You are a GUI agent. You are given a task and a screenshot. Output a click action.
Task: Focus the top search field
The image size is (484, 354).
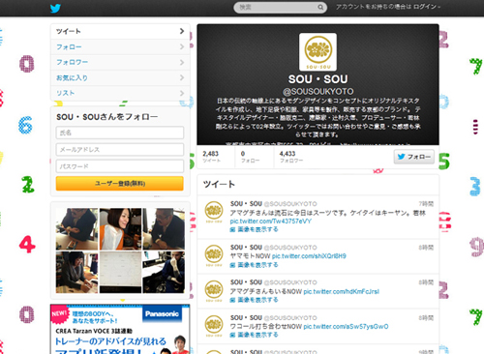pos(280,7)
